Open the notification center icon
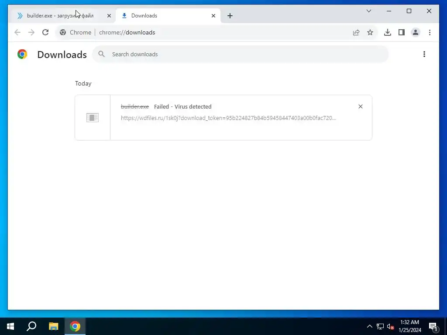 coord(433,326)
